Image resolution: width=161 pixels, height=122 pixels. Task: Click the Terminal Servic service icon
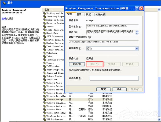pos(45,60)
